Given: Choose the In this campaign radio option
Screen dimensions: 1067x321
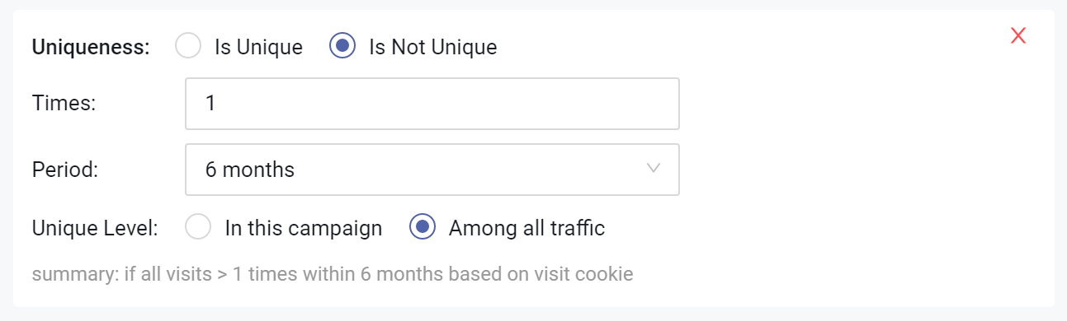Looking at the screenshot, I should pos(199,228).
